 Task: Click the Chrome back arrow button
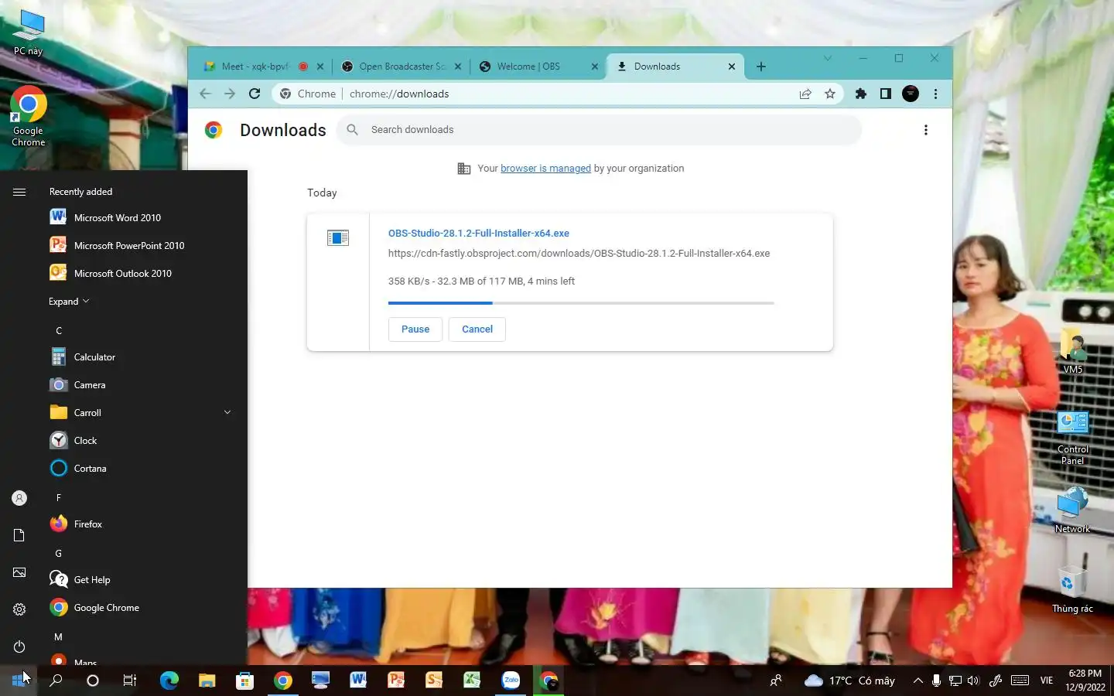(x=205, y=94)
